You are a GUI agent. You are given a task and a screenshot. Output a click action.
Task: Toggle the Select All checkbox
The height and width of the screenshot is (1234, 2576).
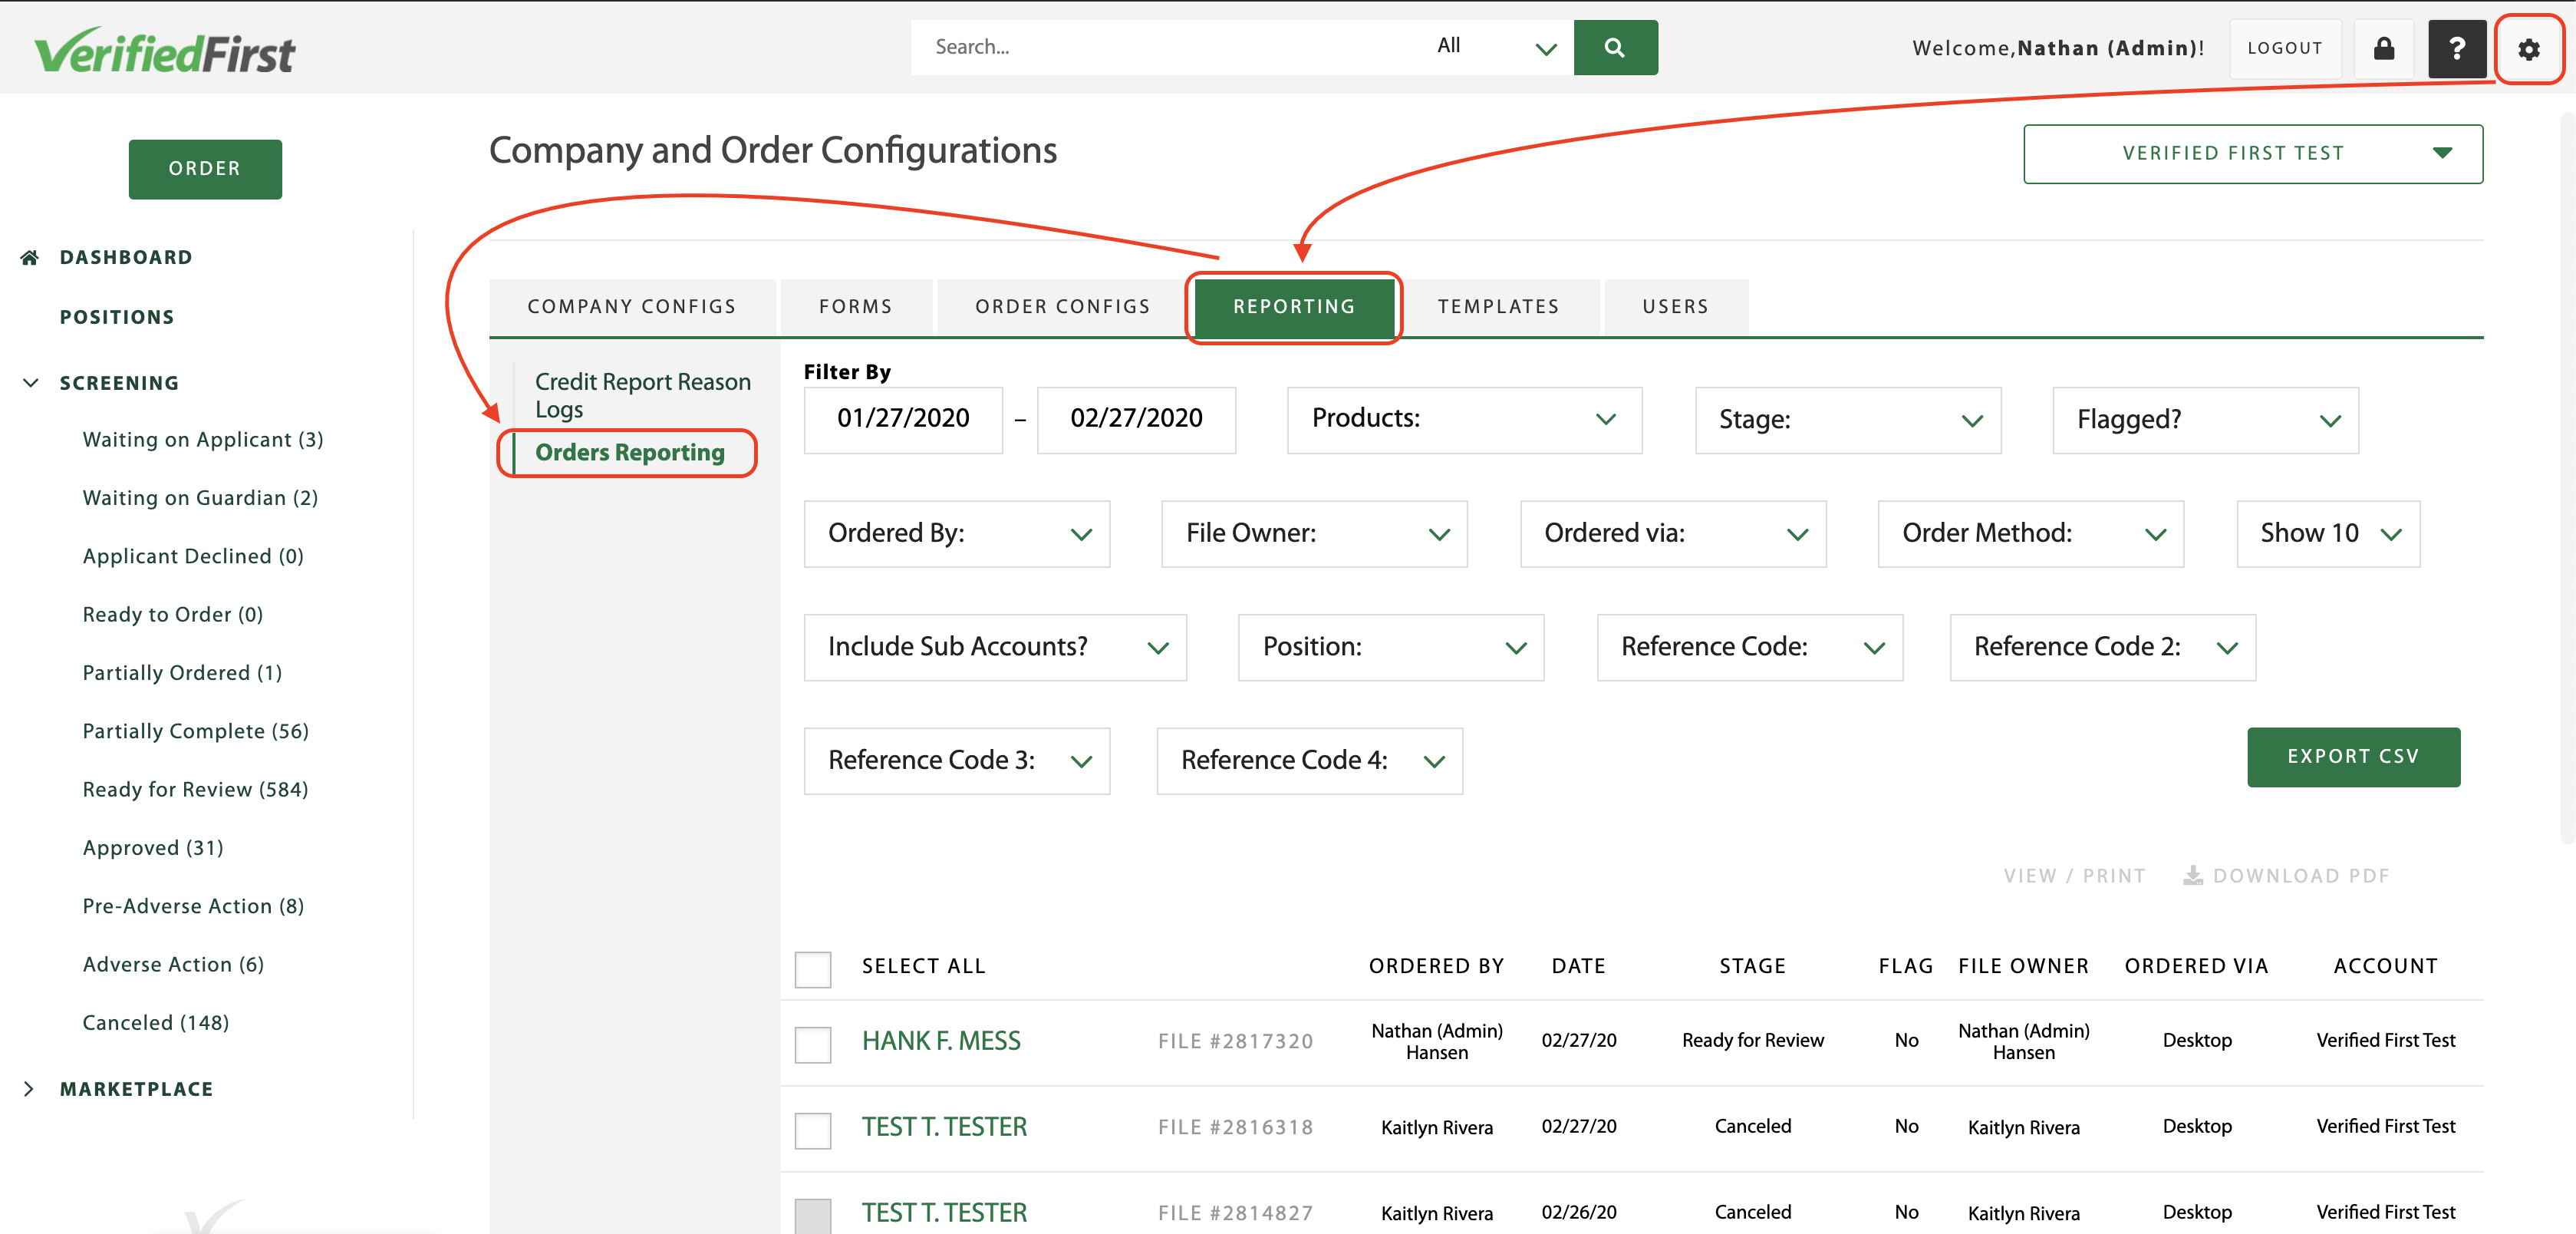tap(813, 969)
